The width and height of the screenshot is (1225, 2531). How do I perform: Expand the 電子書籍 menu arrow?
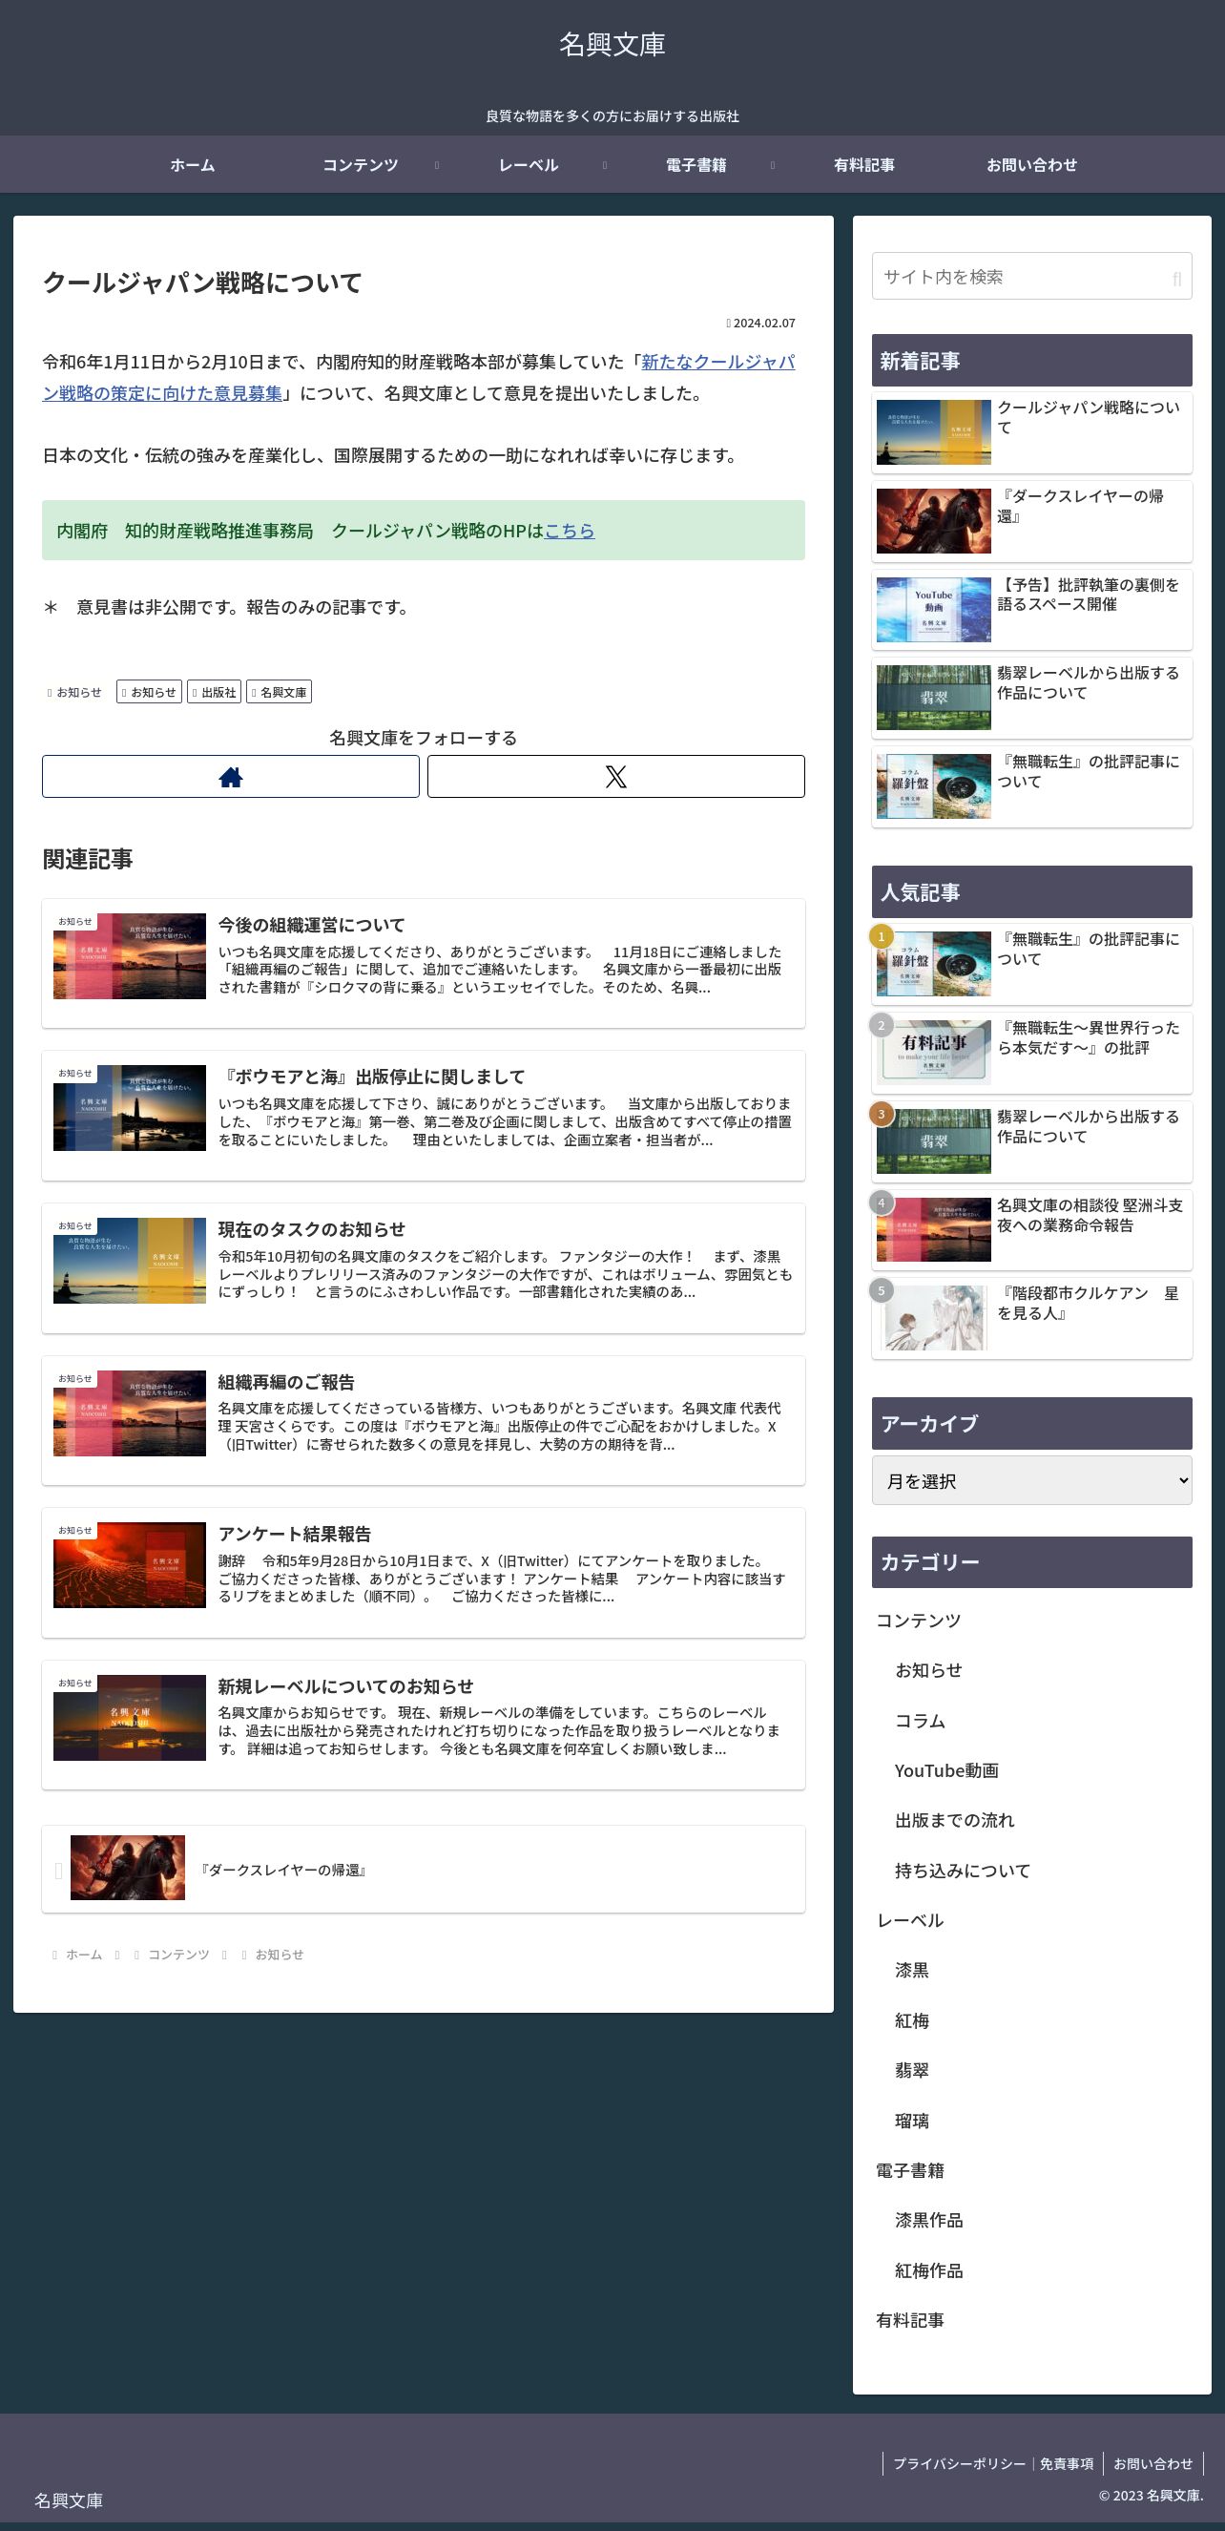[773, 165]
